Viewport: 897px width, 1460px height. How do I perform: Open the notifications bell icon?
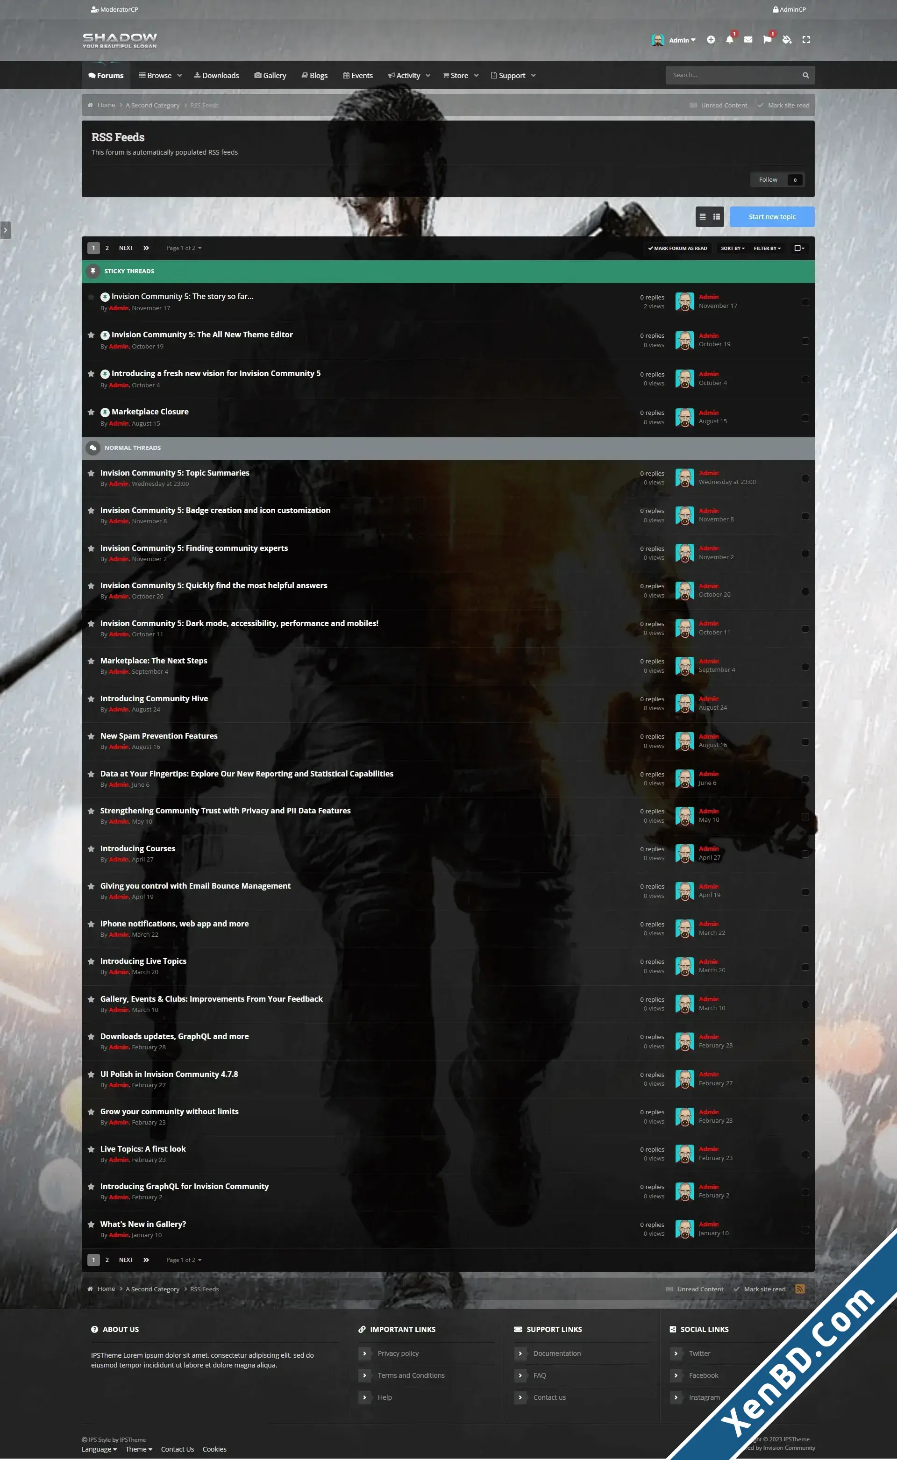(x=729, y=40)
